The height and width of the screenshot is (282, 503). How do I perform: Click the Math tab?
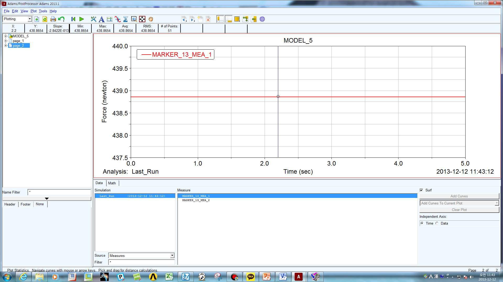tap(112, 183)
